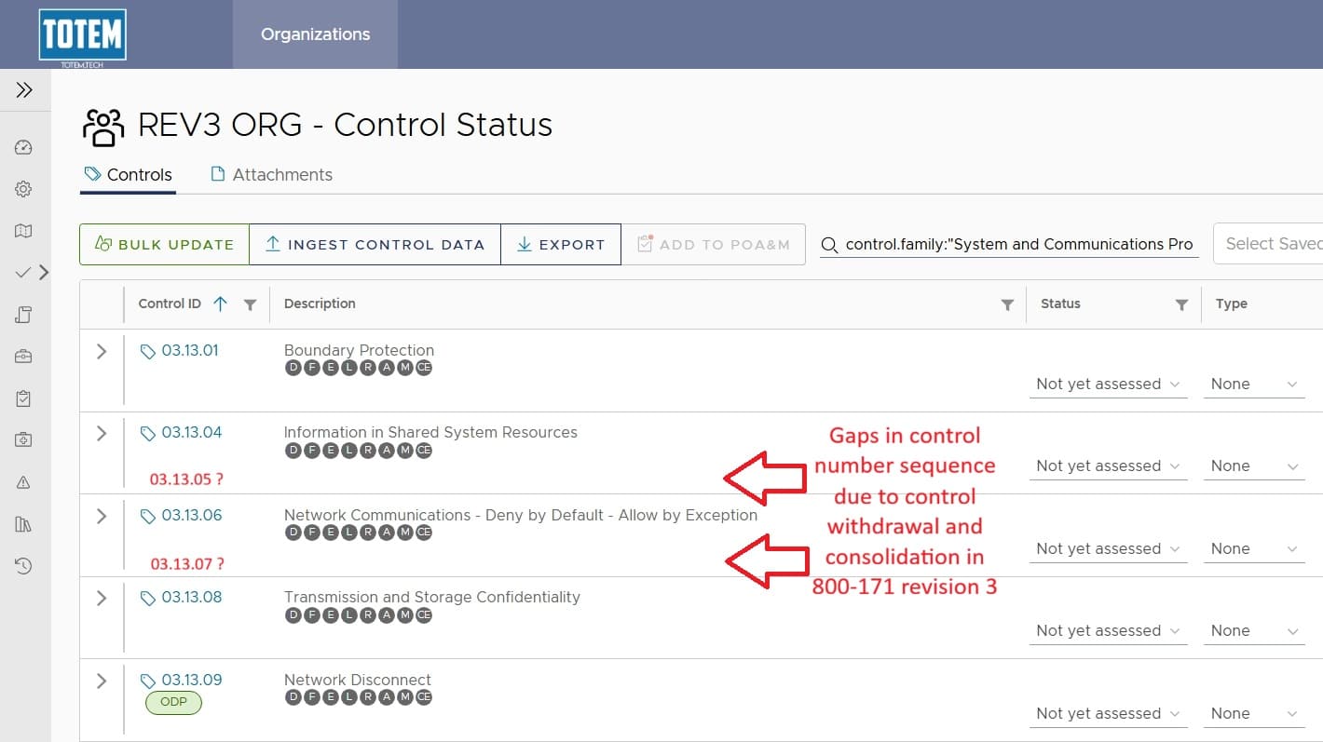Open the history clock icon in sidebar
The image size is (1323, 742).
(24, 566)
